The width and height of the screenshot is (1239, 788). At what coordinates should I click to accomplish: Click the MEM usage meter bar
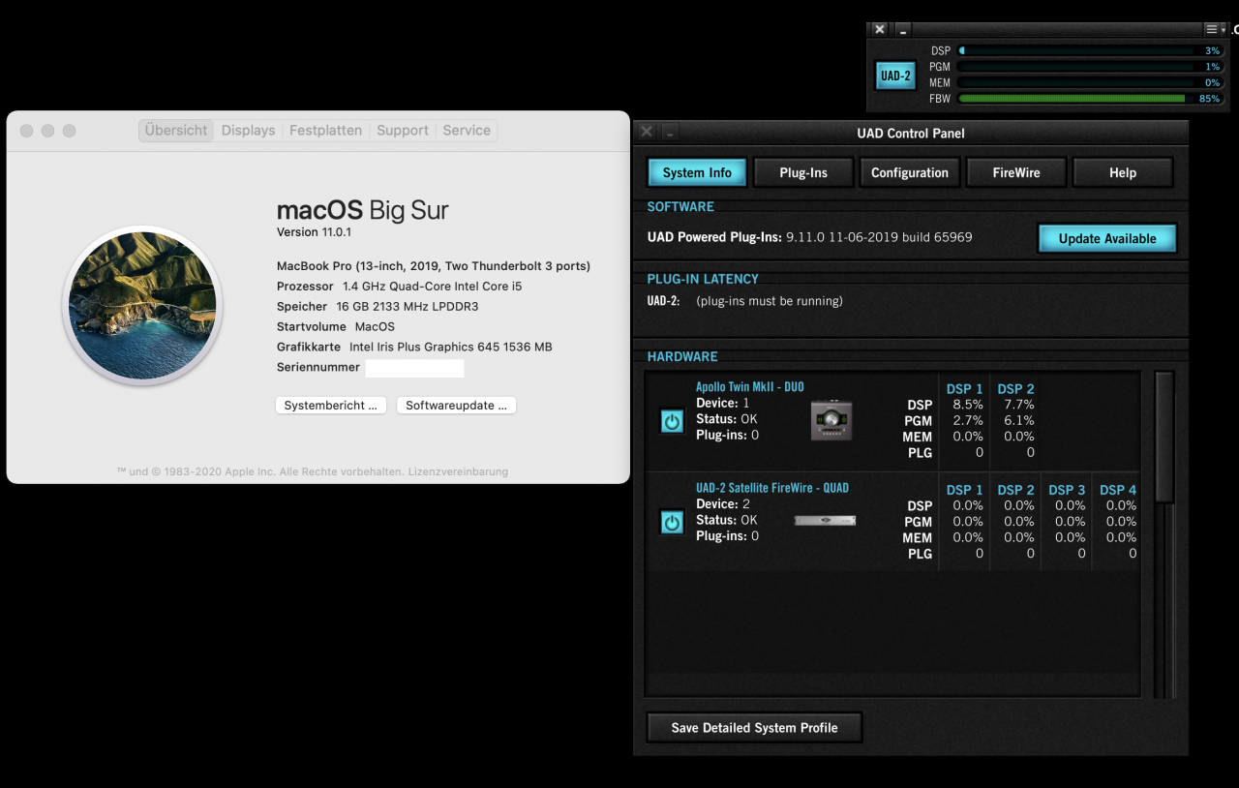click(x=1090, y=82)
